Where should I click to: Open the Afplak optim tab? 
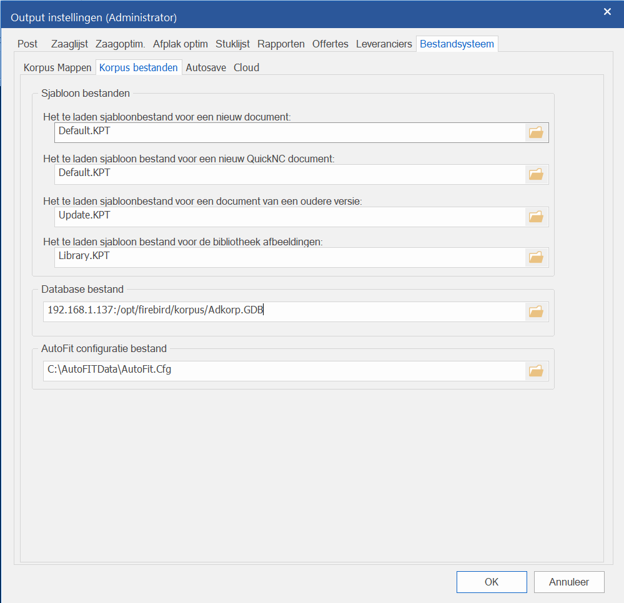181,44
